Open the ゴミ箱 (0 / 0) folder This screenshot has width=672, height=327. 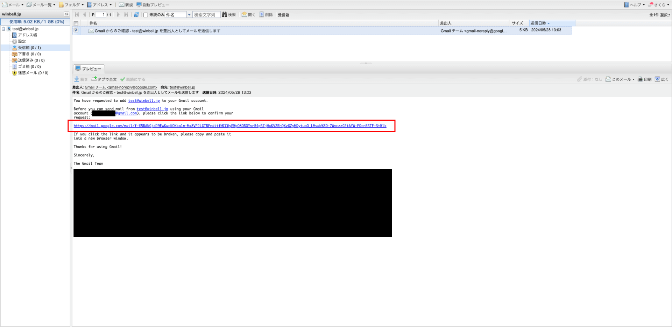point(29,66)
